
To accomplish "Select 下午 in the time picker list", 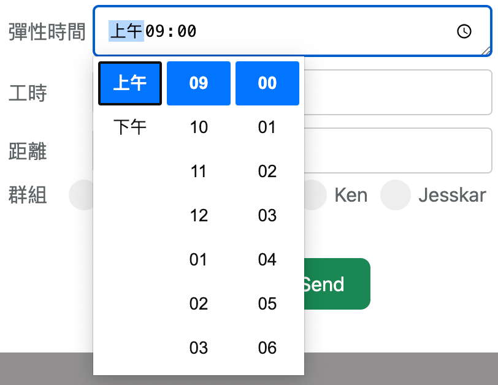I will [x=130, y=128].
